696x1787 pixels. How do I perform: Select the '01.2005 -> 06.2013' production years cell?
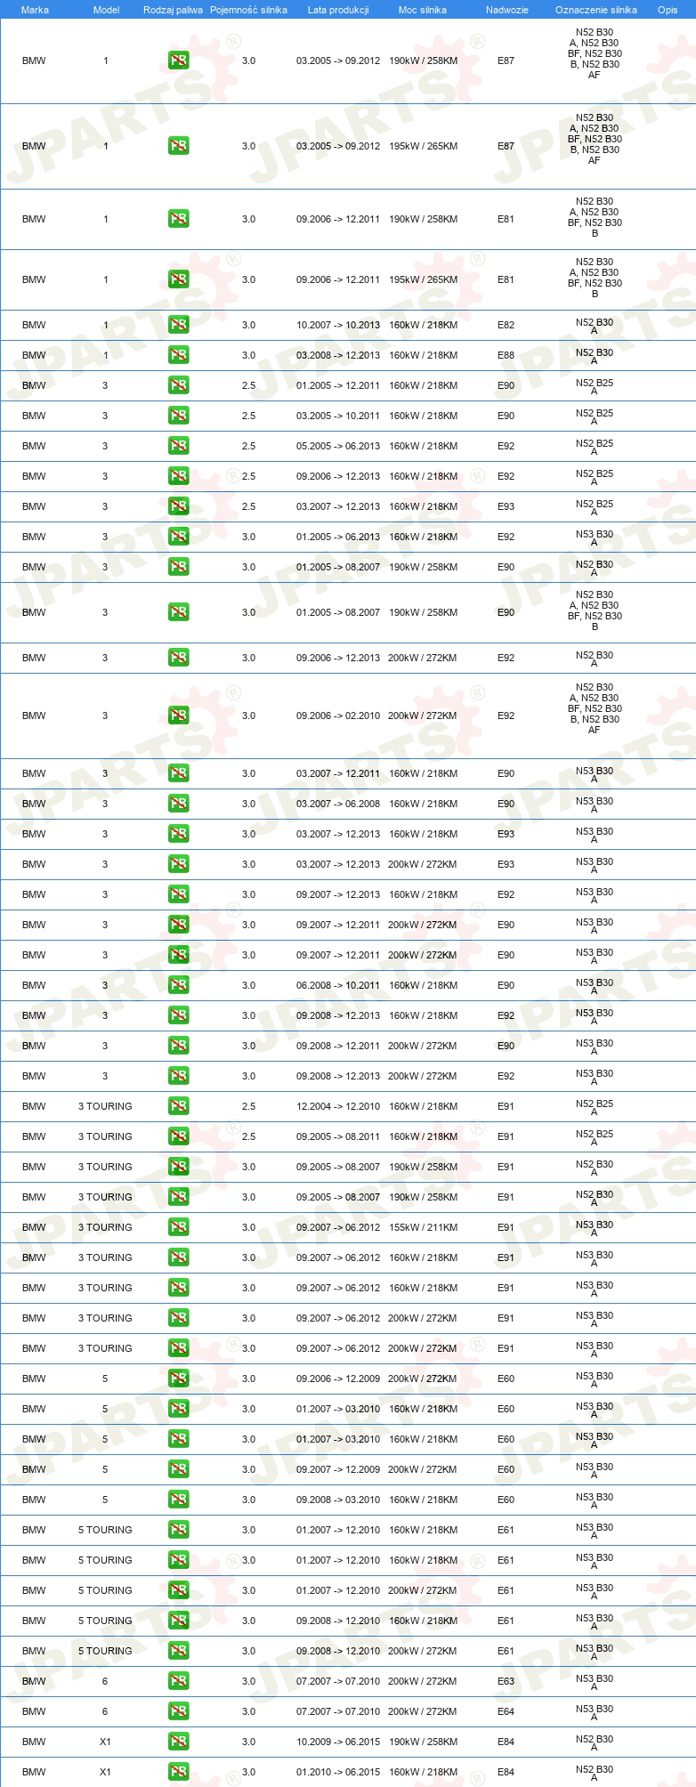tap(338, 537)
